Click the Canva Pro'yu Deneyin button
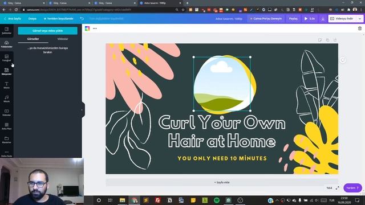Image resolution: width=365 pixels, height=205 pixels. coord(266,19)
